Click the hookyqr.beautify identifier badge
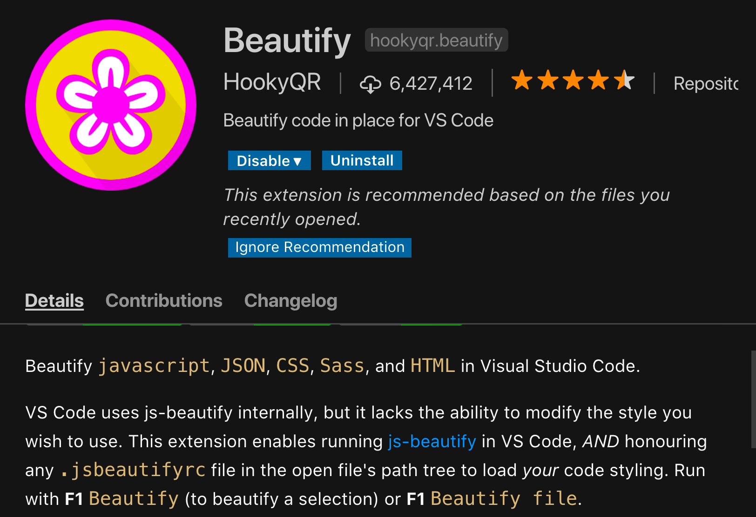 coord(436,40)
